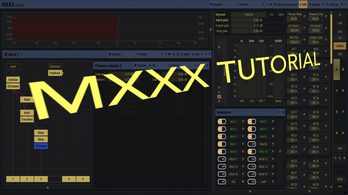Click Modulators panel collapse icon
The width and height of the screenshot is (348, 195).
tap(283, 112)
